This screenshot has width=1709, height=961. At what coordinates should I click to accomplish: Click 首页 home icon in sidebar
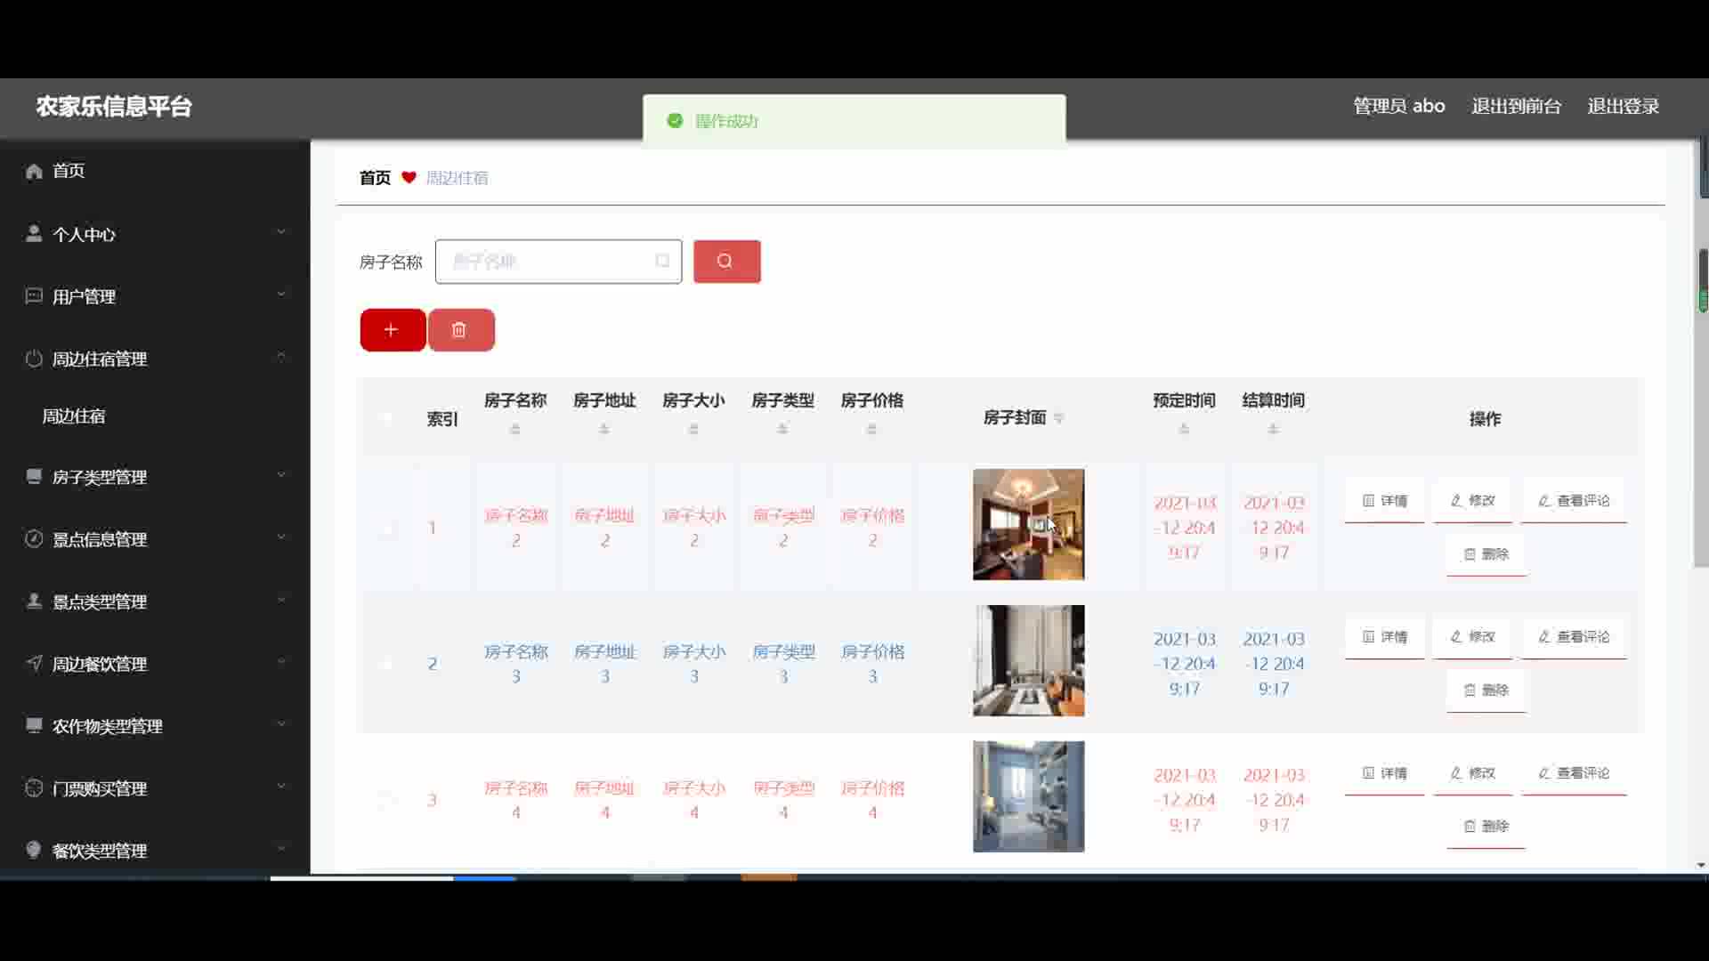point(34,171)
